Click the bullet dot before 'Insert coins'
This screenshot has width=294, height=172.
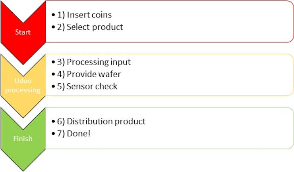click(54, 15)
